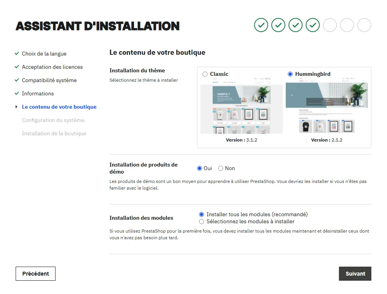
Task: Click the Classic theme label
Action: (x=219, y=74)
